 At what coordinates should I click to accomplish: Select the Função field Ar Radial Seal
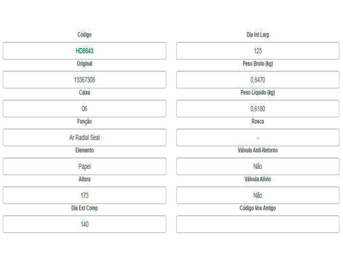click(x=84, y=138)
